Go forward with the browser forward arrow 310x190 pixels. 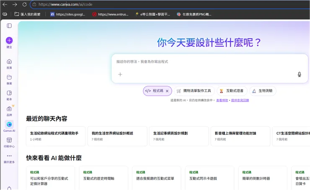click(x=15, y=4)
